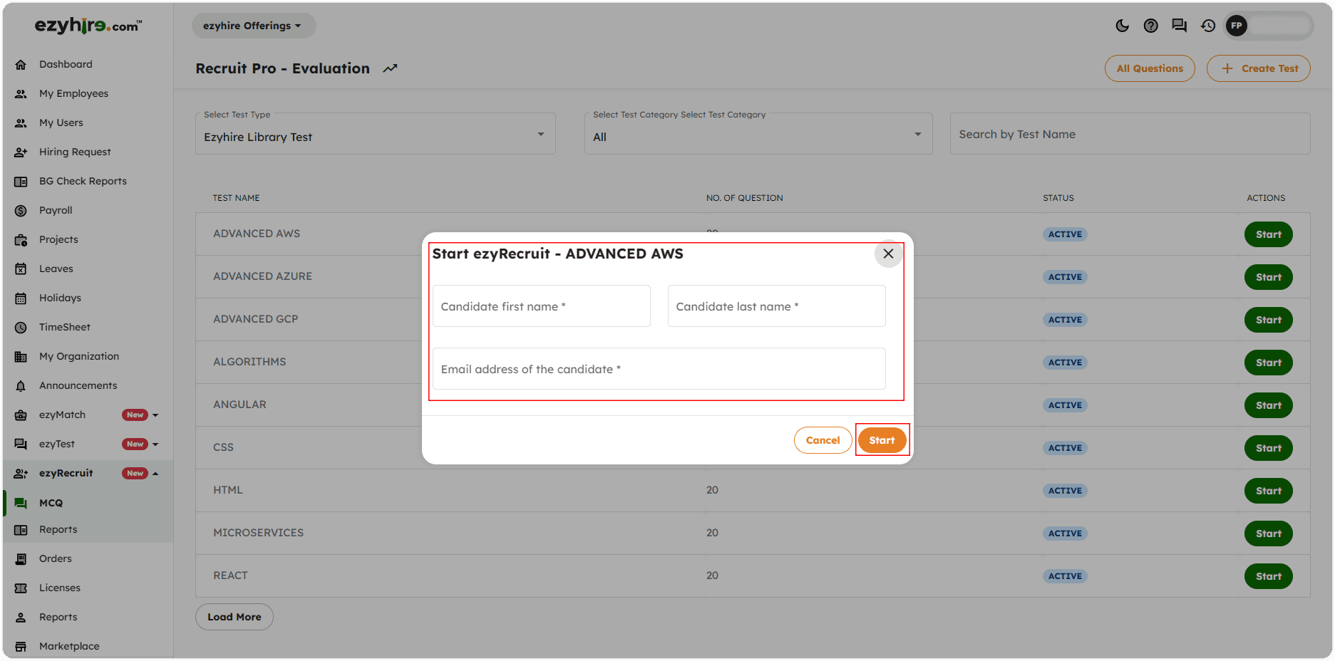Open the Select Test Type dropdown
1335x661 pixels.
tap(376, 134)
